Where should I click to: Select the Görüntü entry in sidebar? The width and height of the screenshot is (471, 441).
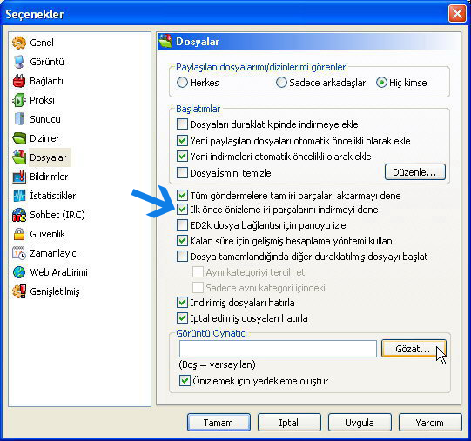pyautogui.click(x=47, y=62)
